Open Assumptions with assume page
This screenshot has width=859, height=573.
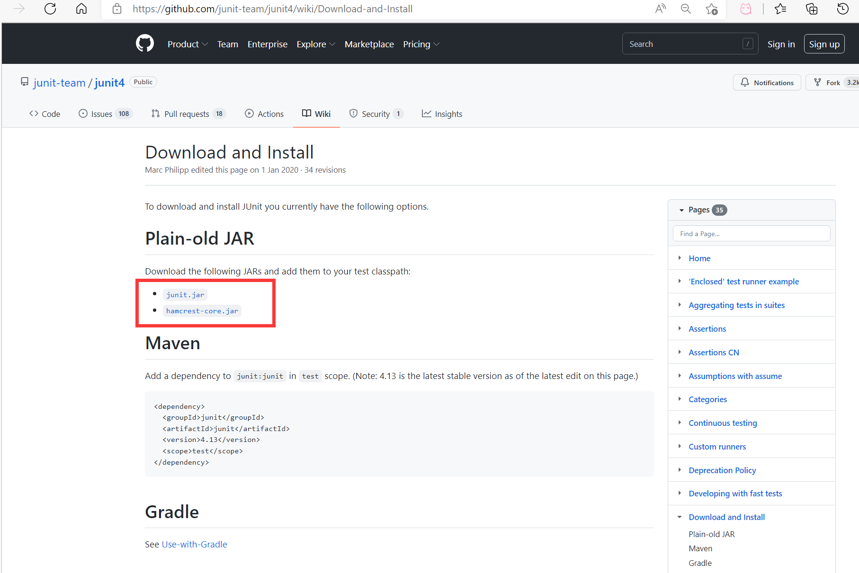click(x=735, y=376)
